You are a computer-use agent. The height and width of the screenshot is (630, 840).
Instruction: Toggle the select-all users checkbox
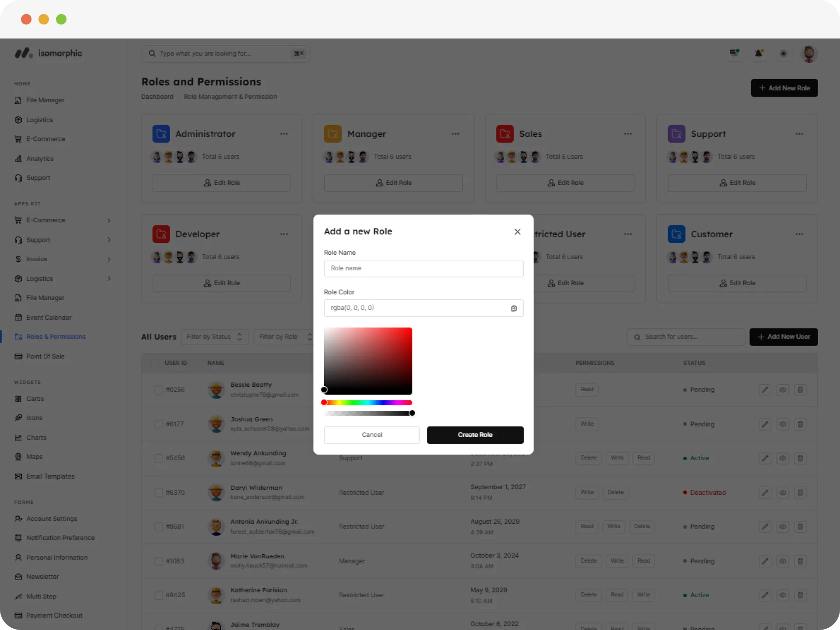click(x=155, y=363)
